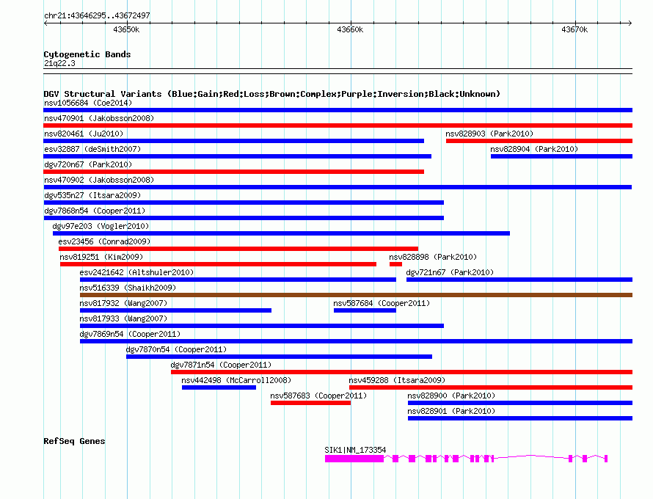Select the blue nsv828904 gain bar
This screenshot has width=653, height=499.
click(561, 156)
